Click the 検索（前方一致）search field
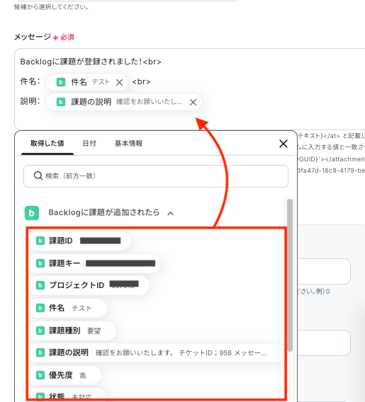The image size is (365, 402). click(x=156, y=176)
